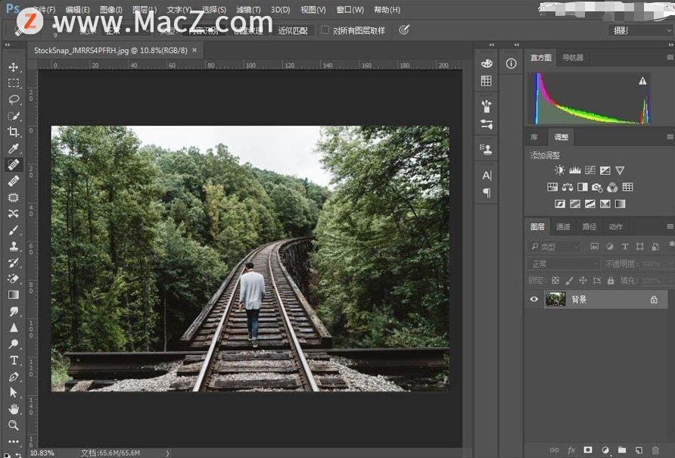Select the Smudge tool
Image resolution: width=675 pixels, height=458 pixels.
(14, 311)
